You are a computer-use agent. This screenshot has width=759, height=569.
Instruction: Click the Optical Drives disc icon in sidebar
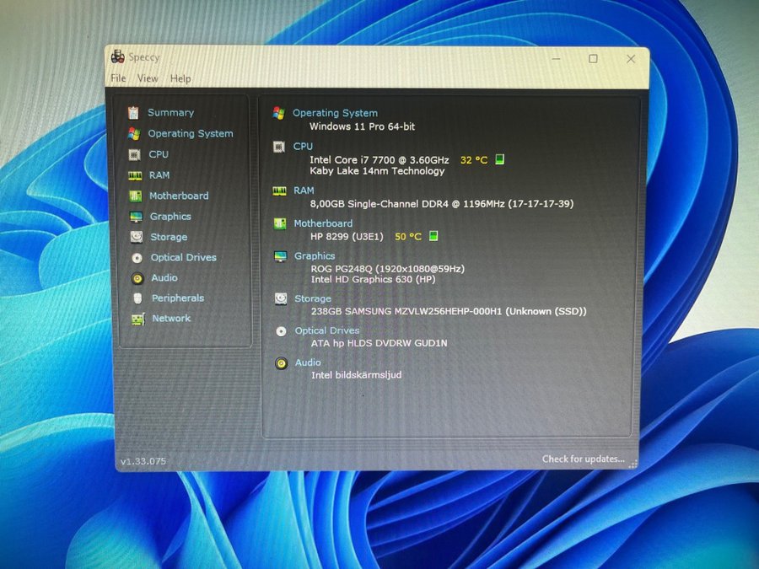pyautogui.click(x=137, y=258)
